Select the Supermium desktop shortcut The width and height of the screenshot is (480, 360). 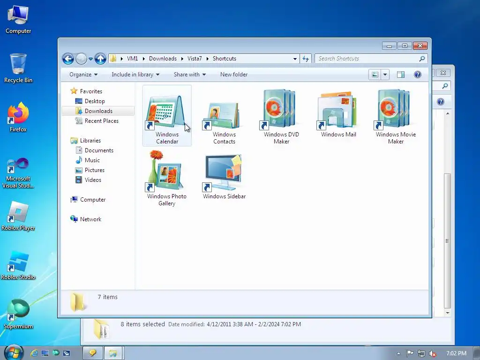pos(18,315)
